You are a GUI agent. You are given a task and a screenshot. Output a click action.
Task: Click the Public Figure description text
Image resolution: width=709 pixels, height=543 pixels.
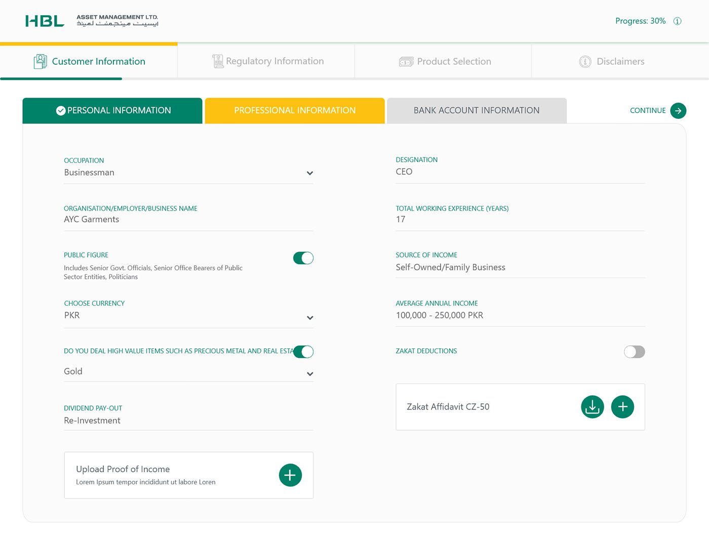(153, 272)
